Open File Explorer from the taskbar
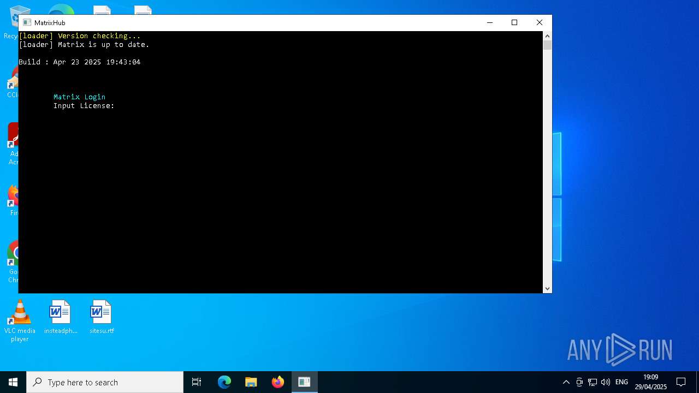 pos(251,382)
